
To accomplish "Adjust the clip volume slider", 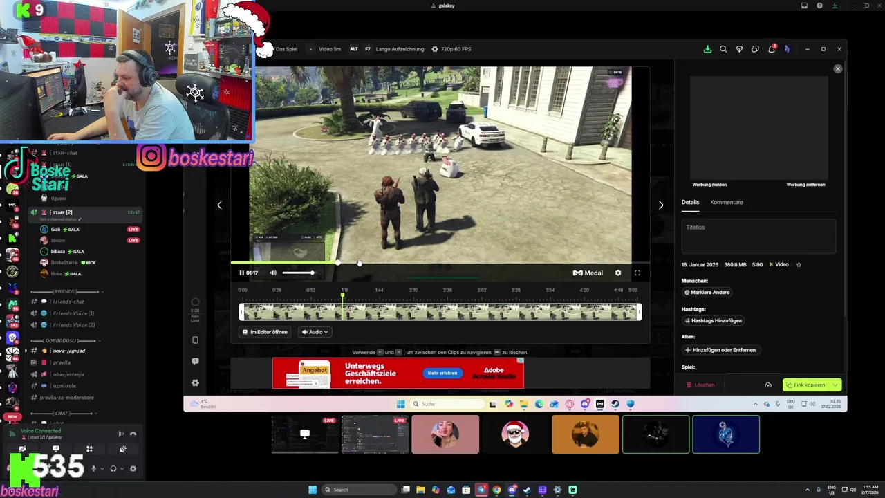I will (x=298, y=273).
